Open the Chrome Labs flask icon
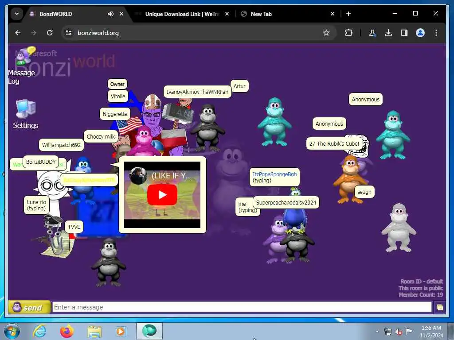The height and width of the screenshot is (340, 454). pos(372,33)
